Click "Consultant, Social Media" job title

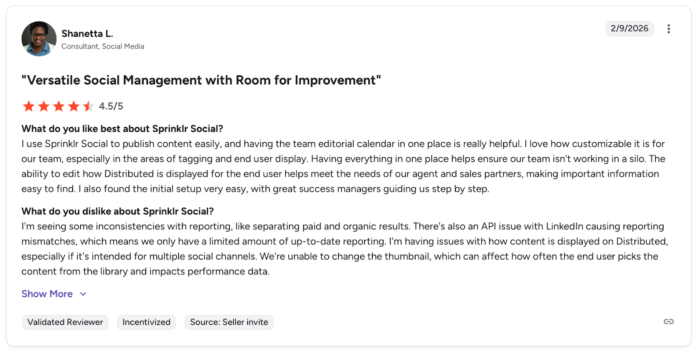point(103,46)
